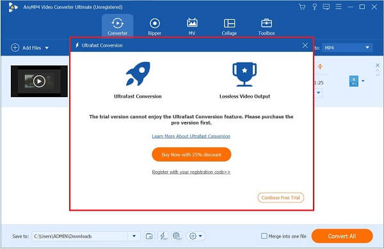Open the Toolbox tab
Image resolution: width=384 pixels, height=249 pixels.
[x=266, y=27]
